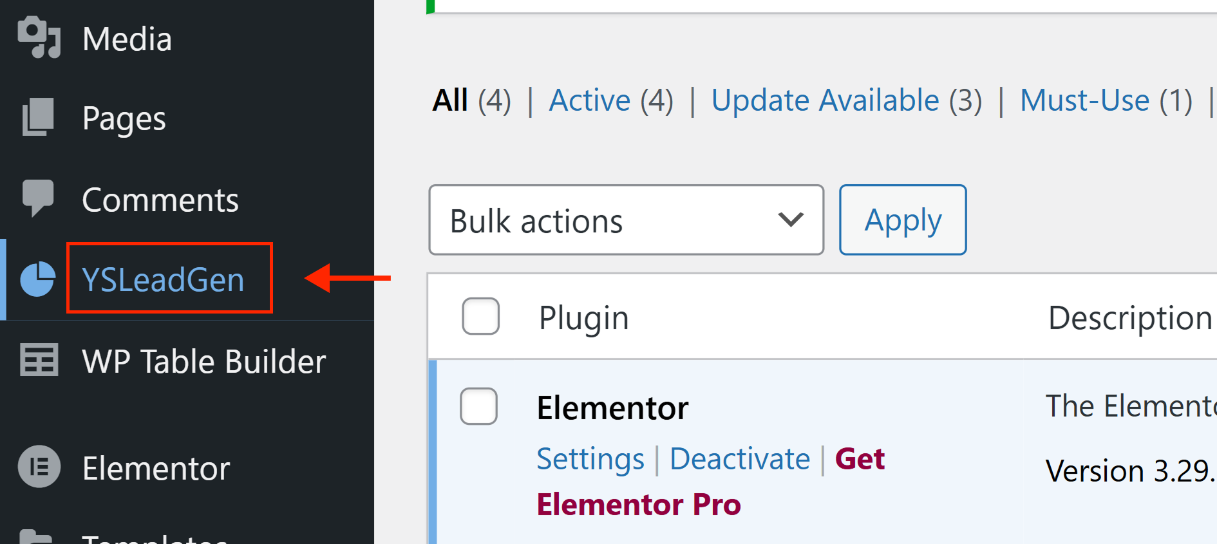Click the Apply button
Image resolution: width=1217 pixels, height=544 pixels.
coord(903,220)
